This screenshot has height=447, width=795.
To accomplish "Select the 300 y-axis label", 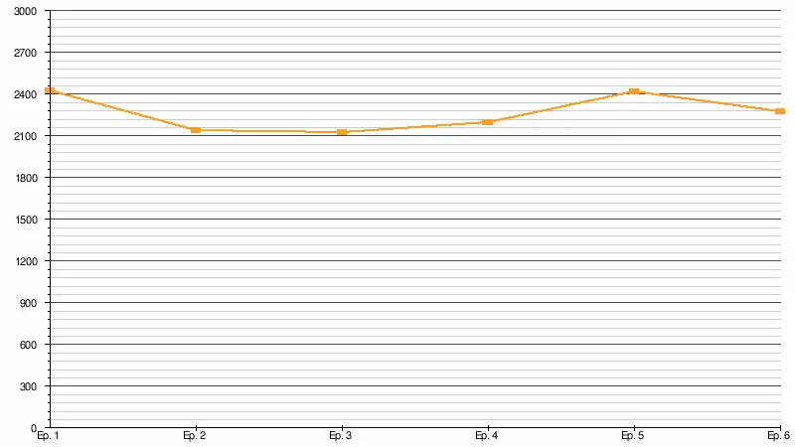I will [x=29, y=386].
